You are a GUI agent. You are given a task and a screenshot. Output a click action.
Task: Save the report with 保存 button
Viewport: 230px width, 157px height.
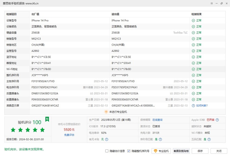pos(200,151)
